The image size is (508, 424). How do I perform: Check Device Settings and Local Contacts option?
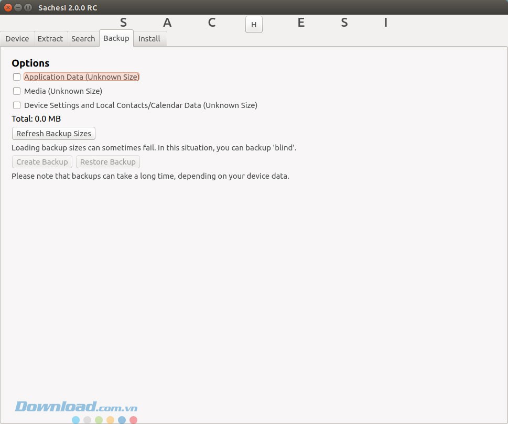coord(17,105)
